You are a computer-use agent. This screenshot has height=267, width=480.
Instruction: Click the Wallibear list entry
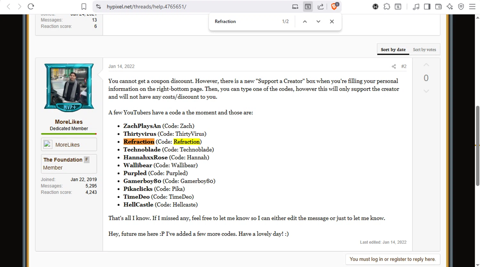(x=160, y=165)
